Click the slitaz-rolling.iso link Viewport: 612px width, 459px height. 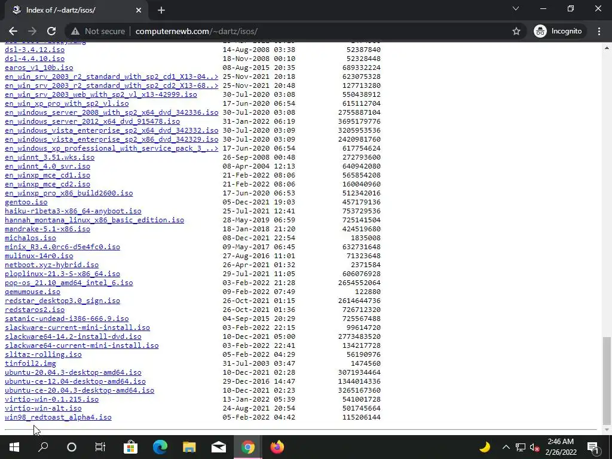coord(43,355)
